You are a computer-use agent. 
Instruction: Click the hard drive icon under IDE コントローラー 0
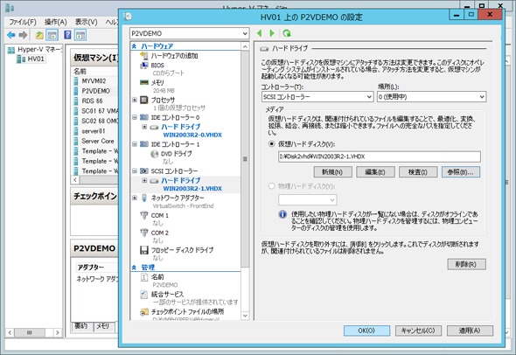[x=154, y=127]
